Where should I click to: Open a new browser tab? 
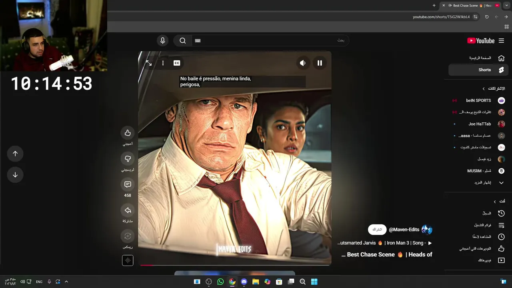point(434,6)
